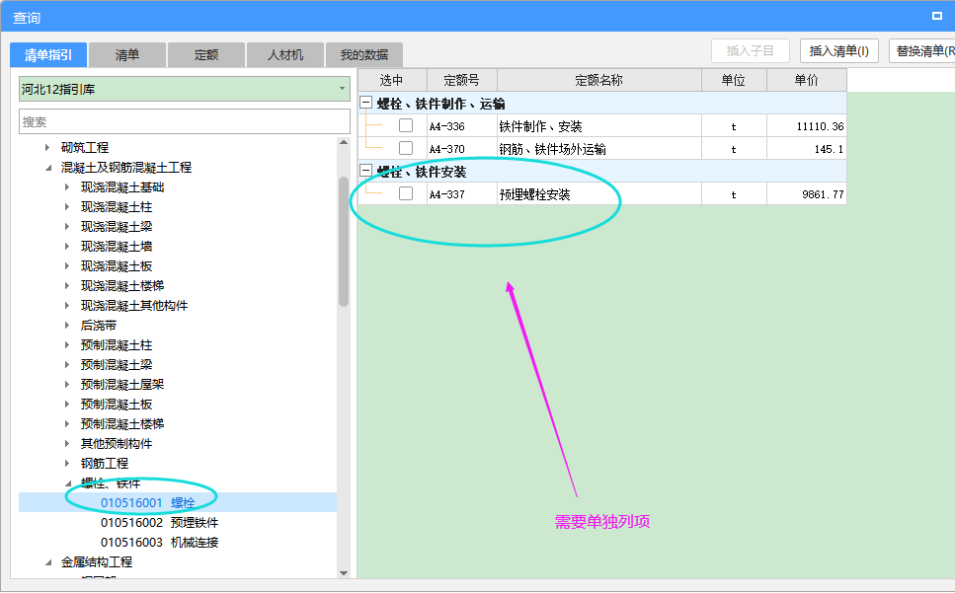
Task: Expand the 钢筋工程 node
Action: pos(67,463)
